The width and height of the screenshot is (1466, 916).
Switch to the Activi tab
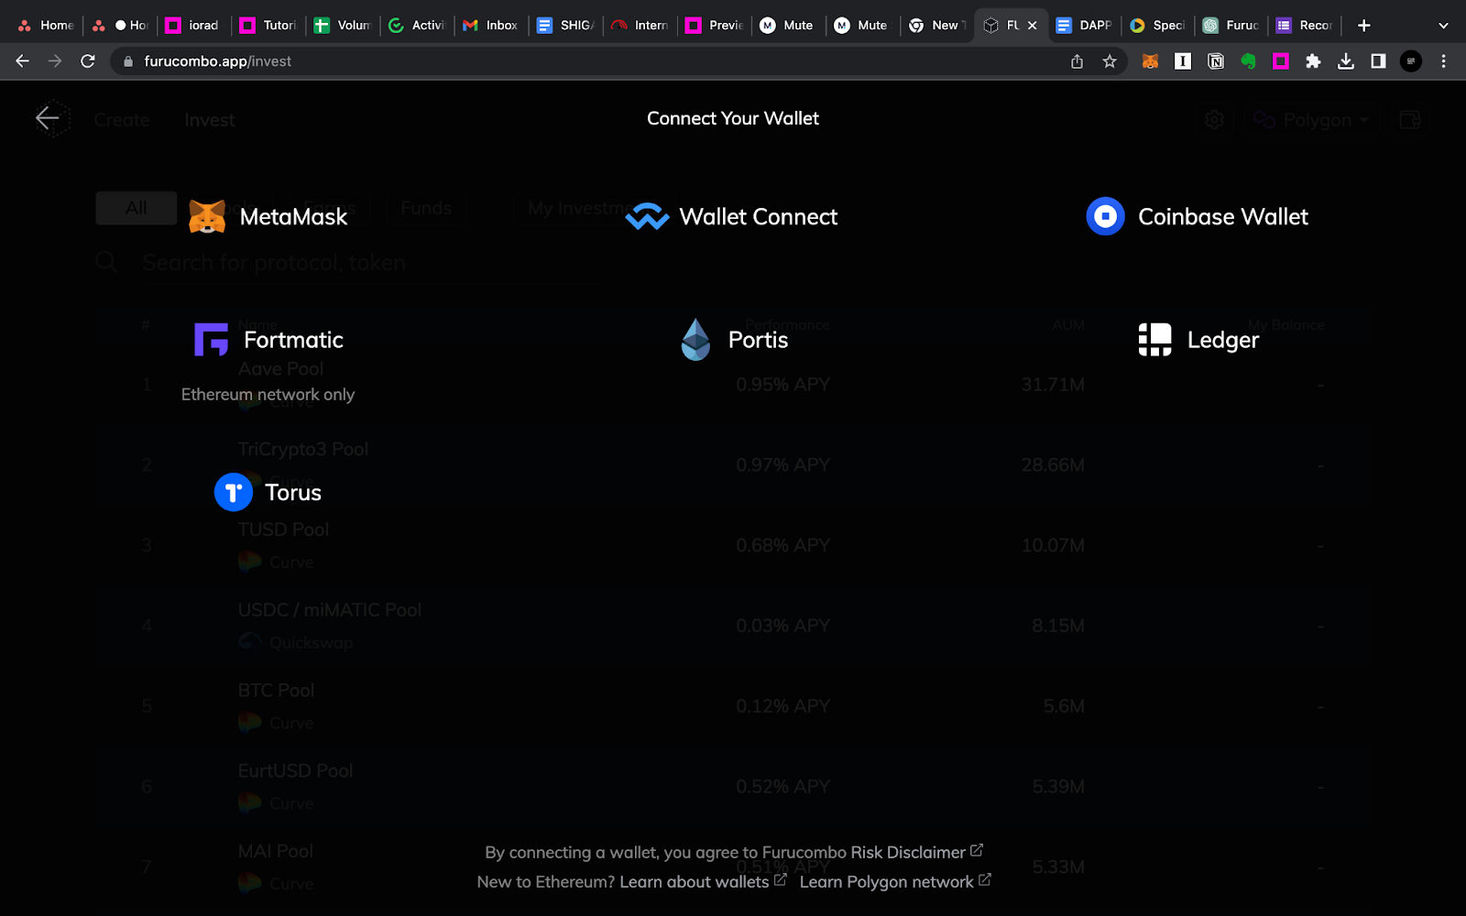point(417,26)
